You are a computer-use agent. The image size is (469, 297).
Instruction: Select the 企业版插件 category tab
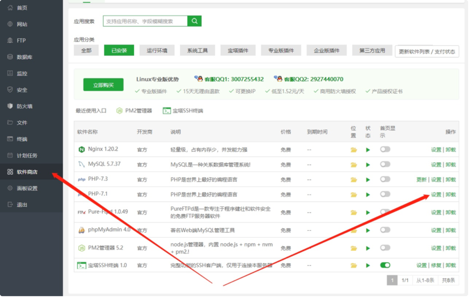coord(326,50)
